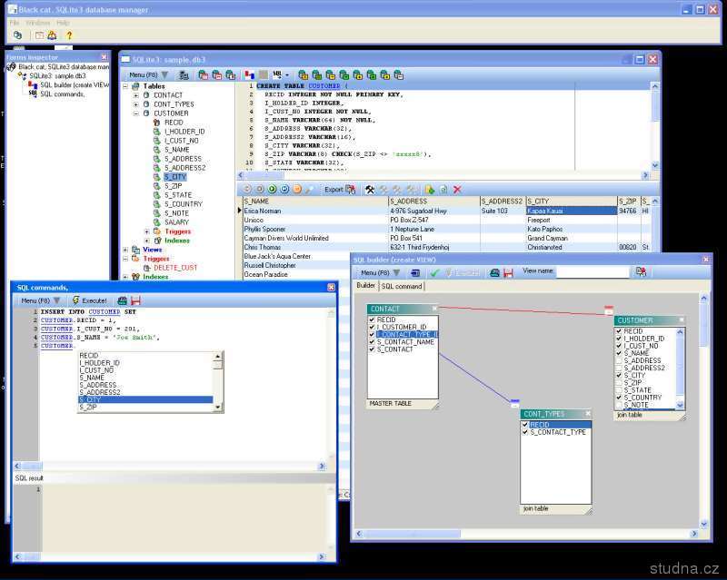Click the icon right of View name field
This screenshot has width=727, height=580.
pos(642,271)
